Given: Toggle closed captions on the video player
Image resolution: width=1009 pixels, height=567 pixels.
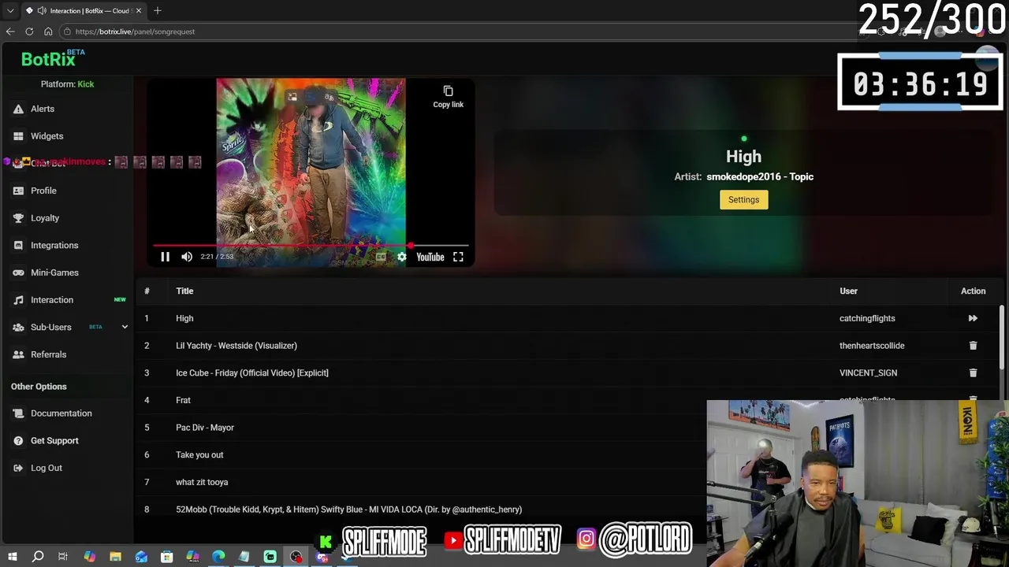Looking at the screenshot, I should pyautogui.click(x=381, y=257).
